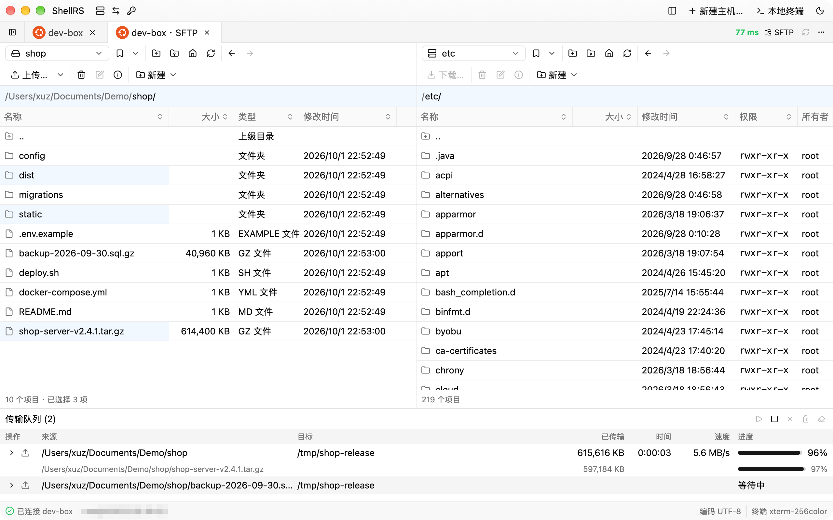Open the remote 新建 dropdown
The height and width of the screenshot is (520, 833).
[557, 75]
